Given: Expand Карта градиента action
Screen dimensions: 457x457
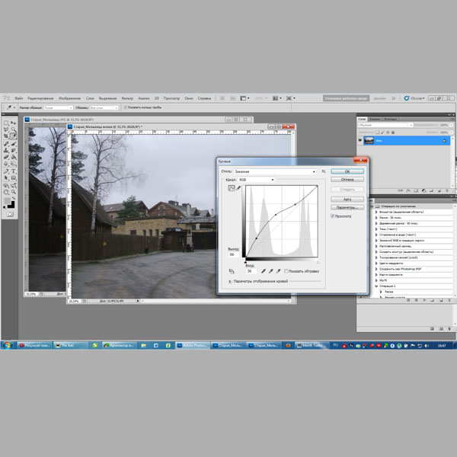Looking at the screenshot, I should point(376,275).
